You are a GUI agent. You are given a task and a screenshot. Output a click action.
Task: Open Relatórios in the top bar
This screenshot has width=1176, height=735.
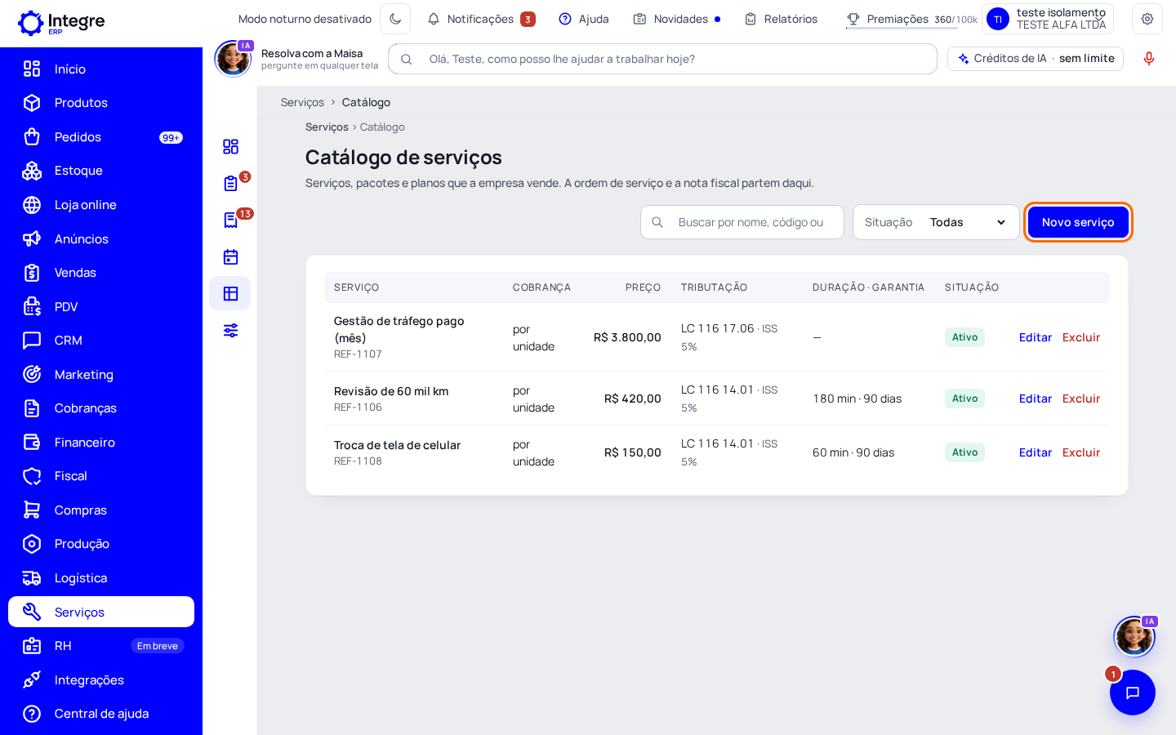tap(781, 19)
